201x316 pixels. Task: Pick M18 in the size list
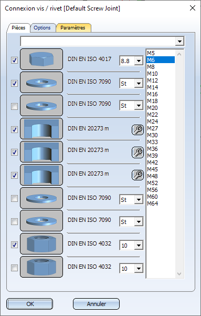coord(161,101)
